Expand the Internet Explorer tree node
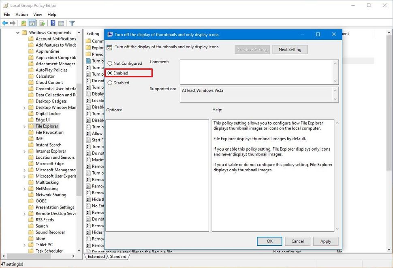Image resolution: width=393 pixels, height=268 pixels. [x=24, y=151]
